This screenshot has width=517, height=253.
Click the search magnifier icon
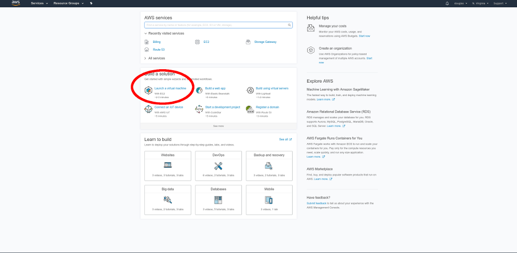(289, 25)
